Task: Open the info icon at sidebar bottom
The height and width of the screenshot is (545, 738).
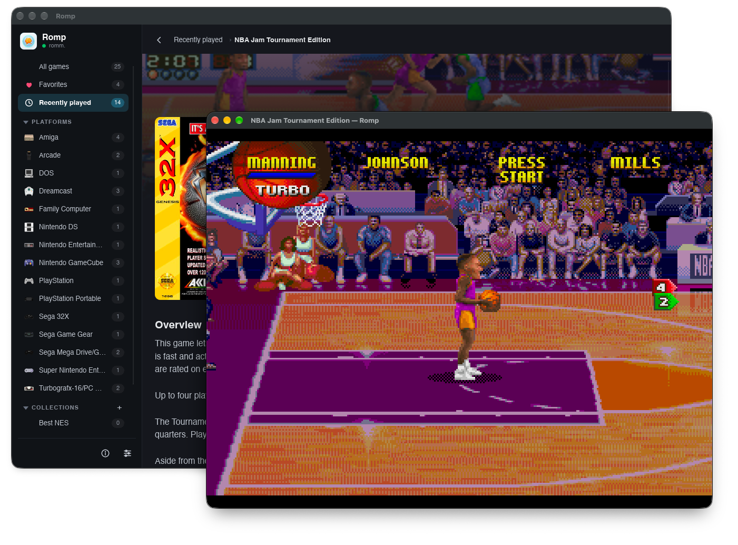Action: point(105,453)
